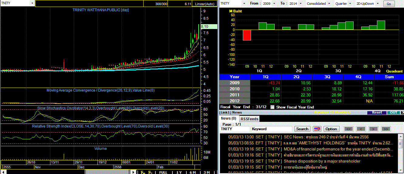
Task: Switch to RSSFeeds tab
Action: pos(250,119)
